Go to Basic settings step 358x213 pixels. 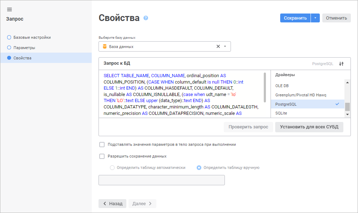click(x=32, y=37)
